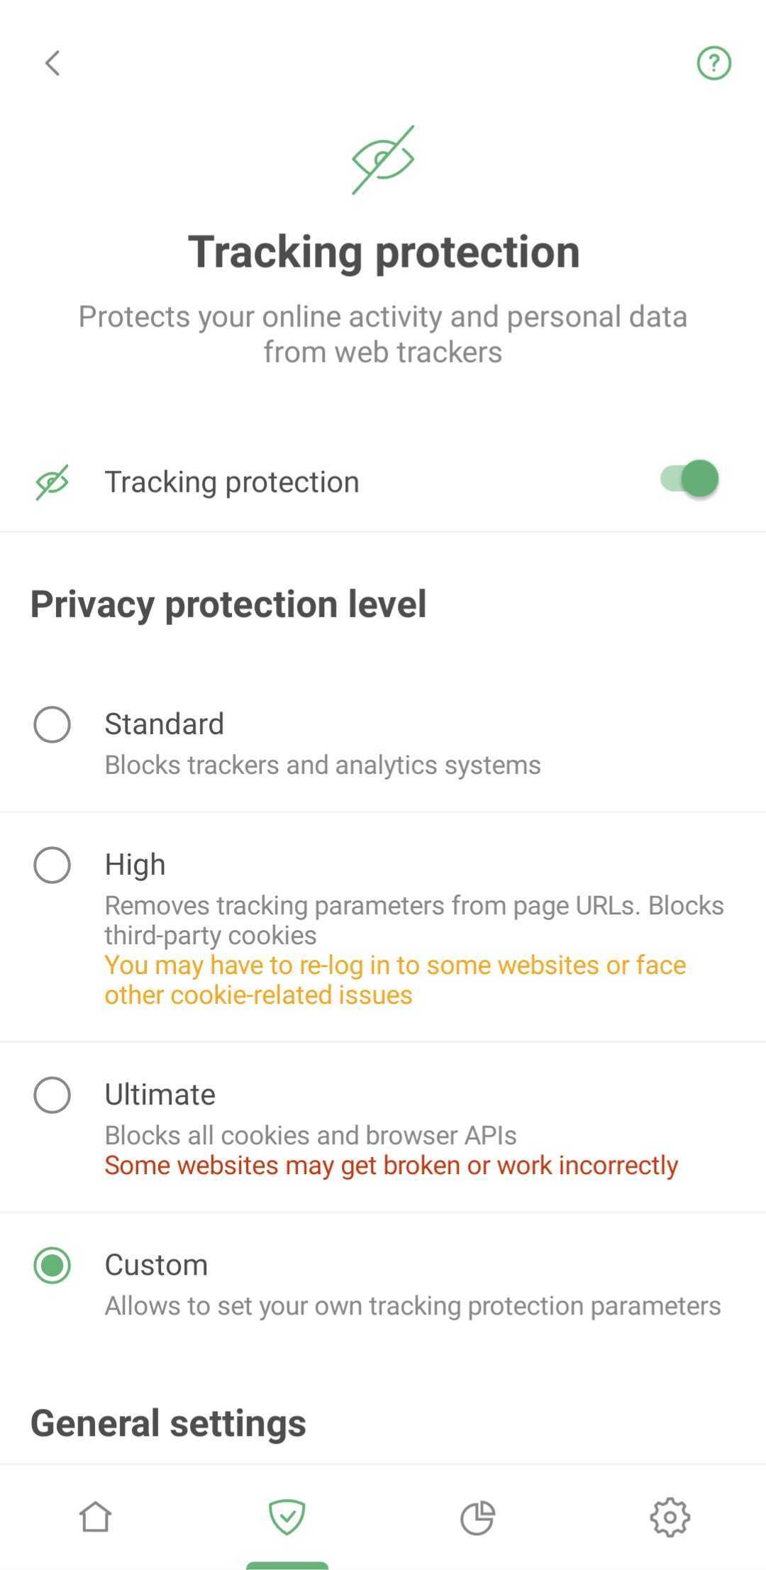Image resolution: width=766 pixels, height=1570 pixels.
Task: Navigate back using the back arrow
Action: [x=52, y=62]
